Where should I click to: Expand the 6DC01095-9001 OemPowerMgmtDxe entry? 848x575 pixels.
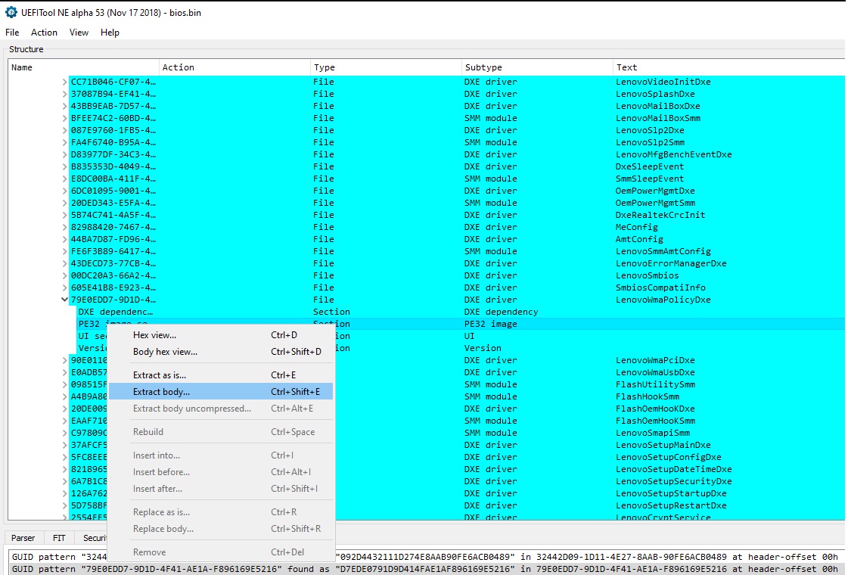(x=64, y=191)
